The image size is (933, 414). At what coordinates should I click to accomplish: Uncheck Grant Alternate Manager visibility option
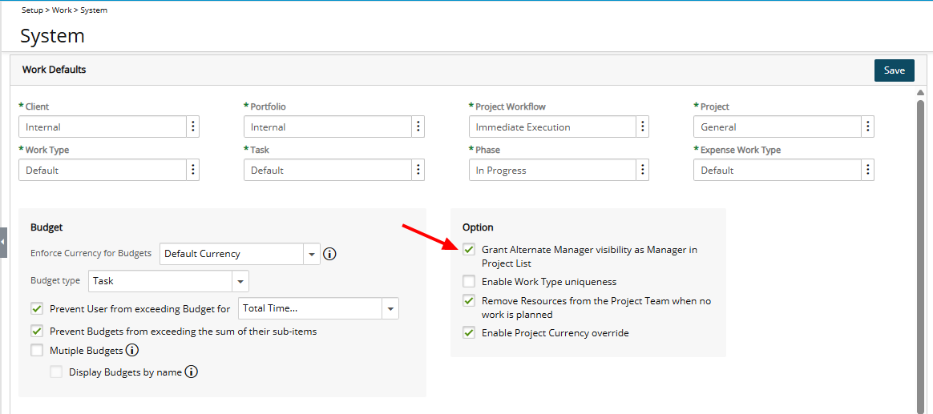pyautogui.click(x=469, y=250)
